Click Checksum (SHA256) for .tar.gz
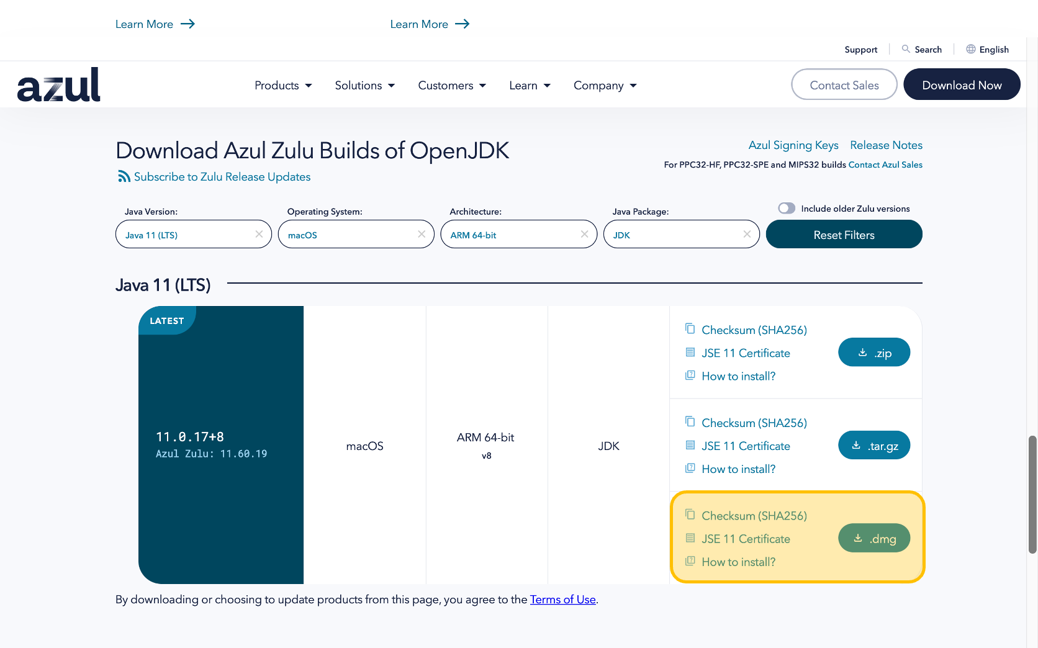This screenshot has width=1038, height=648. [x=754, y=423]
